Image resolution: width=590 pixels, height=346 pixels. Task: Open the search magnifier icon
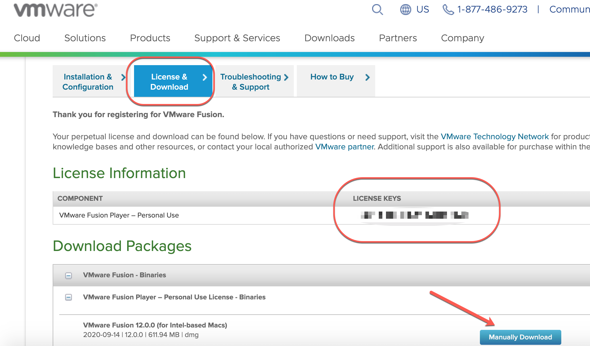pos(377,10)
